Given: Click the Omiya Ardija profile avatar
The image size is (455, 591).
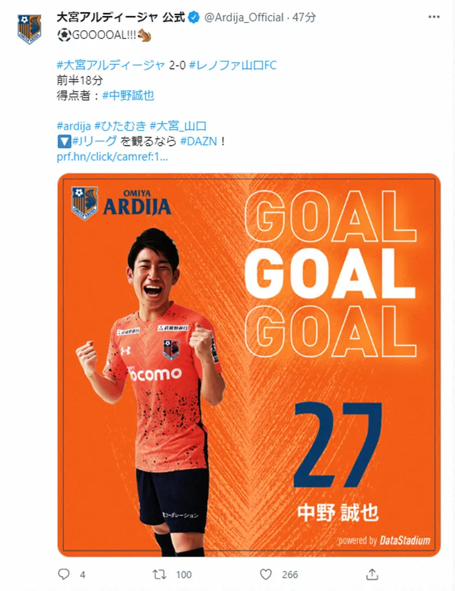Looking at the screenshot, I should pos(30,29).
